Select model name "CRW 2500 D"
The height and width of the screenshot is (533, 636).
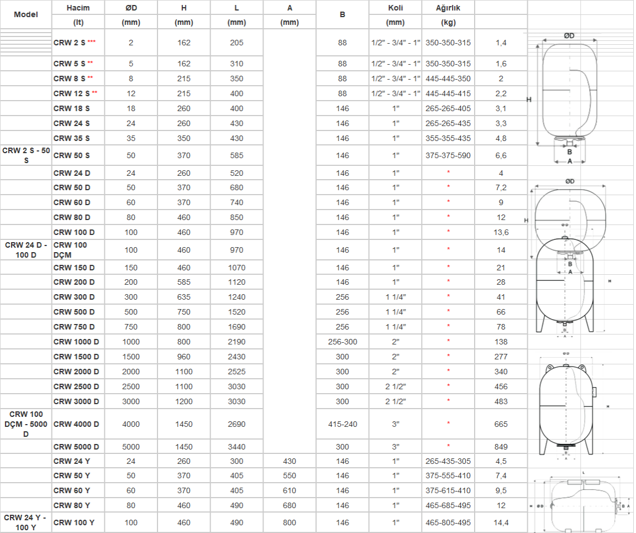click(76, 387)
